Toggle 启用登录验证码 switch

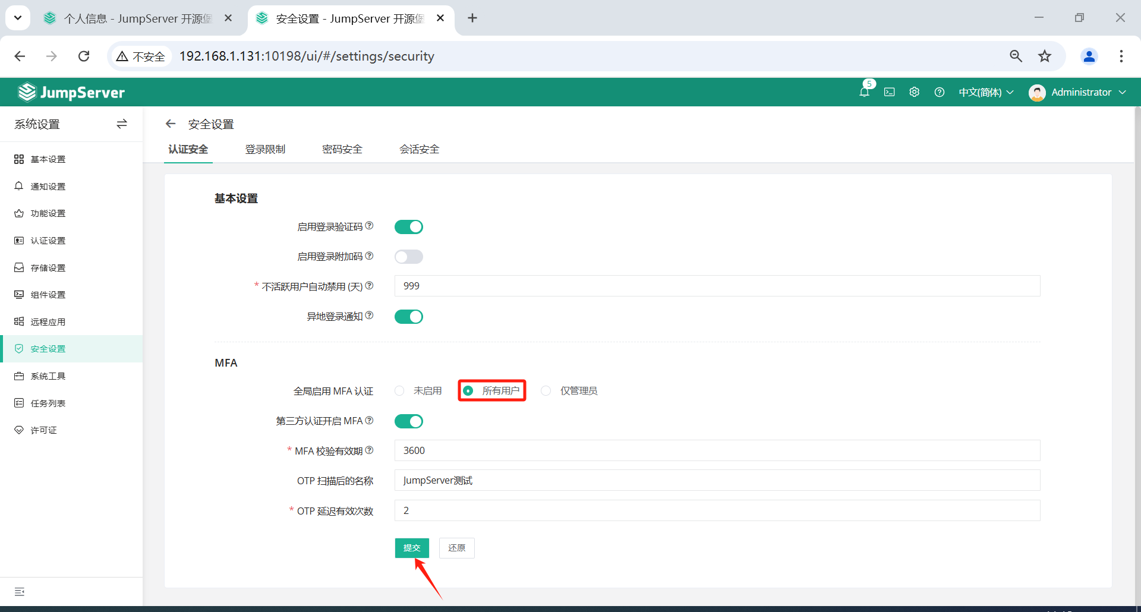(x=409, y=227)
